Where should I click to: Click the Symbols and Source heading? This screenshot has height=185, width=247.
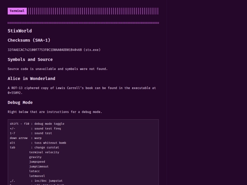tap(30, 59)
